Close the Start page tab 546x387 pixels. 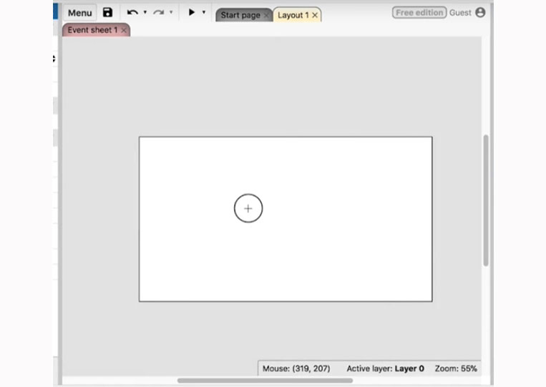click(266, 15)
